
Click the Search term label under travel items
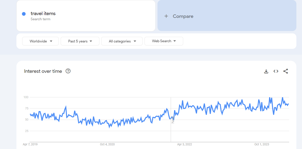pos(41,19)
